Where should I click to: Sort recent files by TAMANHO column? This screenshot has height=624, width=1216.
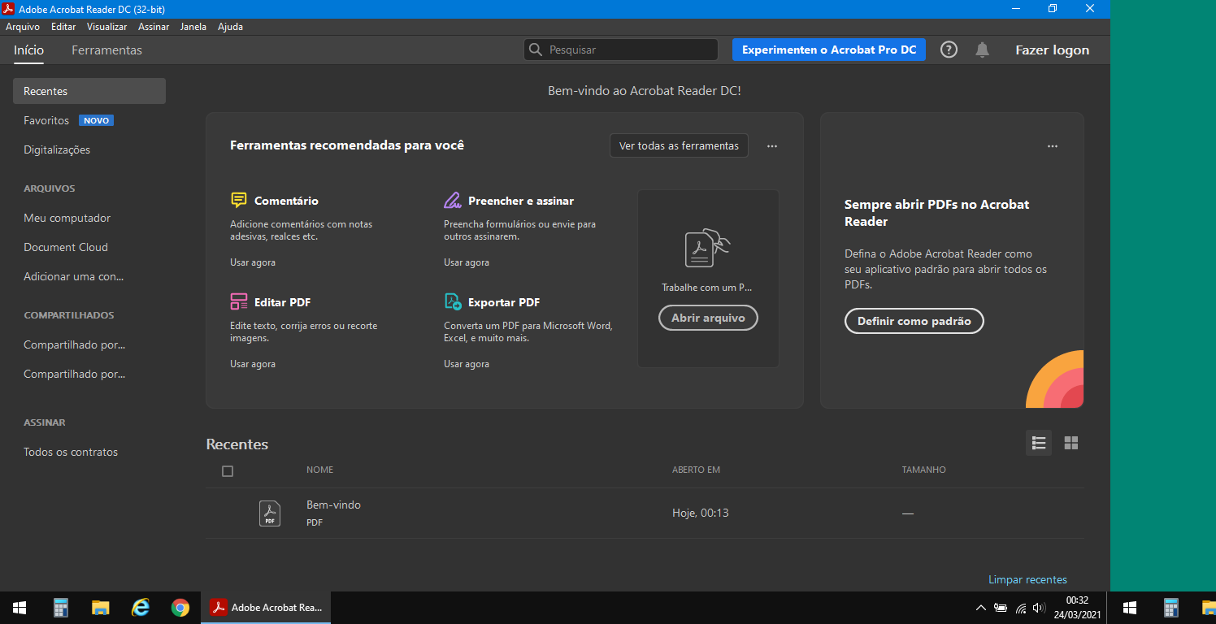[923, 470]
